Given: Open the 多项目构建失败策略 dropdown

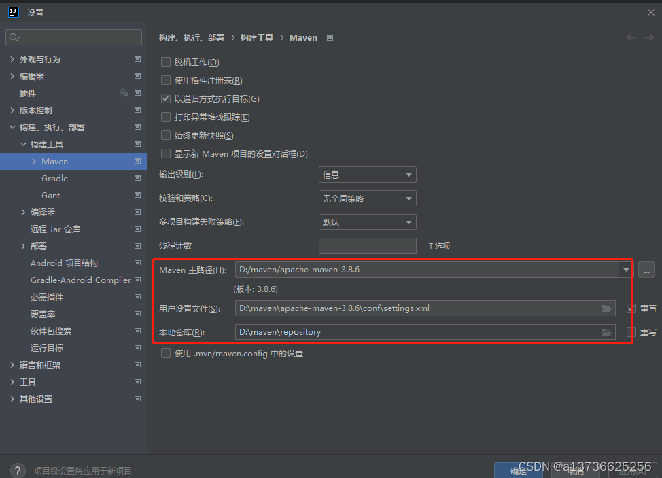Looking at the screenshot, I should point(367,222).
